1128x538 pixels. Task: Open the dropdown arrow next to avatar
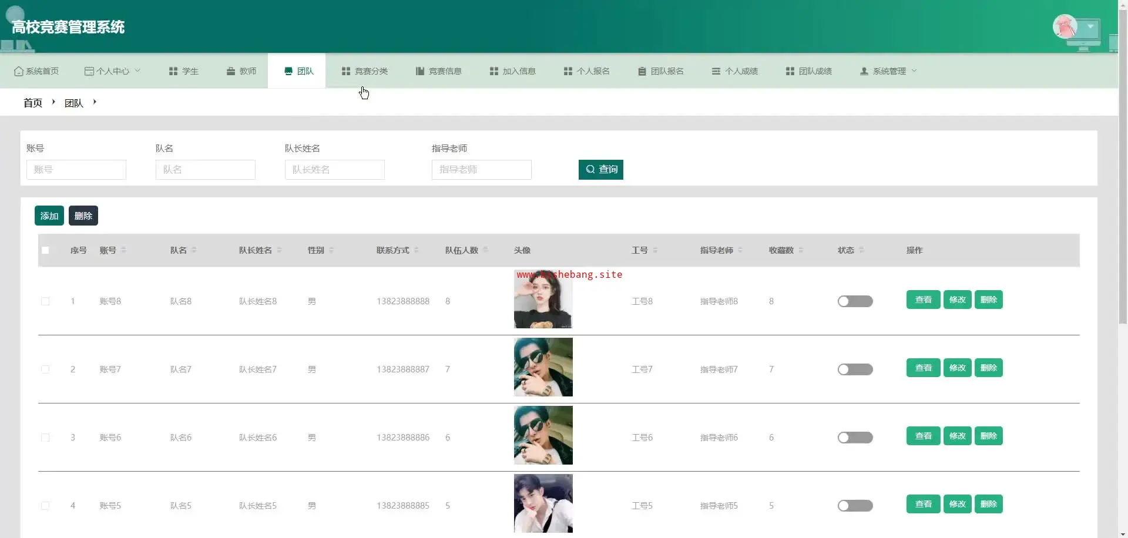(1090, 26)
